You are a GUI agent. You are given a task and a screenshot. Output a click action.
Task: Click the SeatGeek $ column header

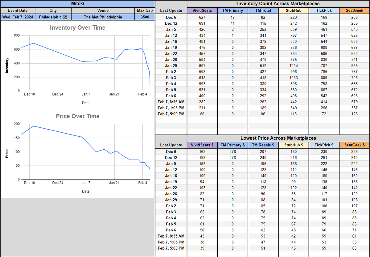tap(354, 145)
